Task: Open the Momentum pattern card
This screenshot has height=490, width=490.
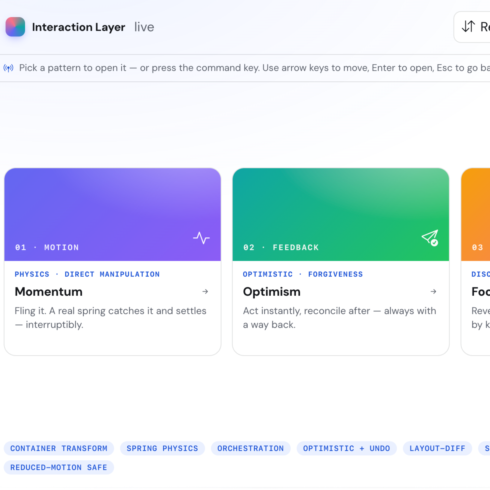Action: click(112, 262)
